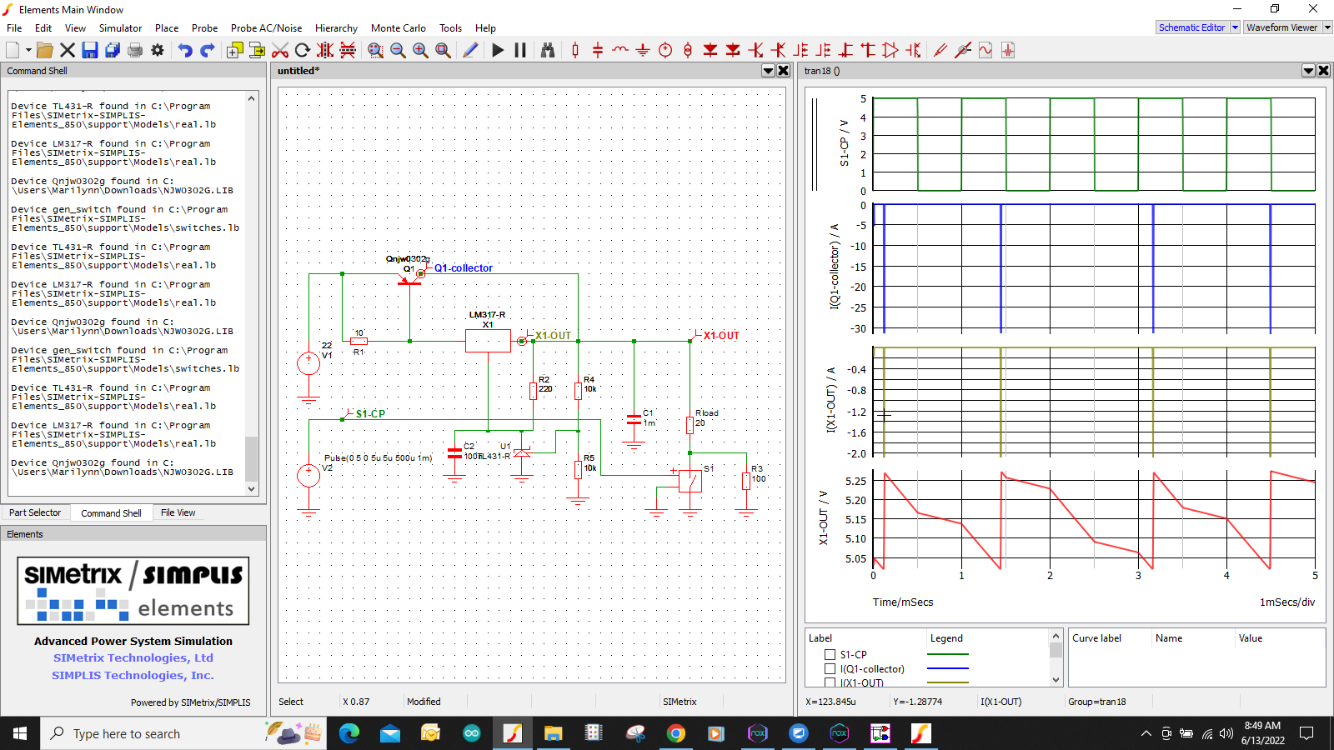Open the untitled schematic pane dropdown arrow
The height and width of the screenshot is (750, 1334).
tap(769, 71)
